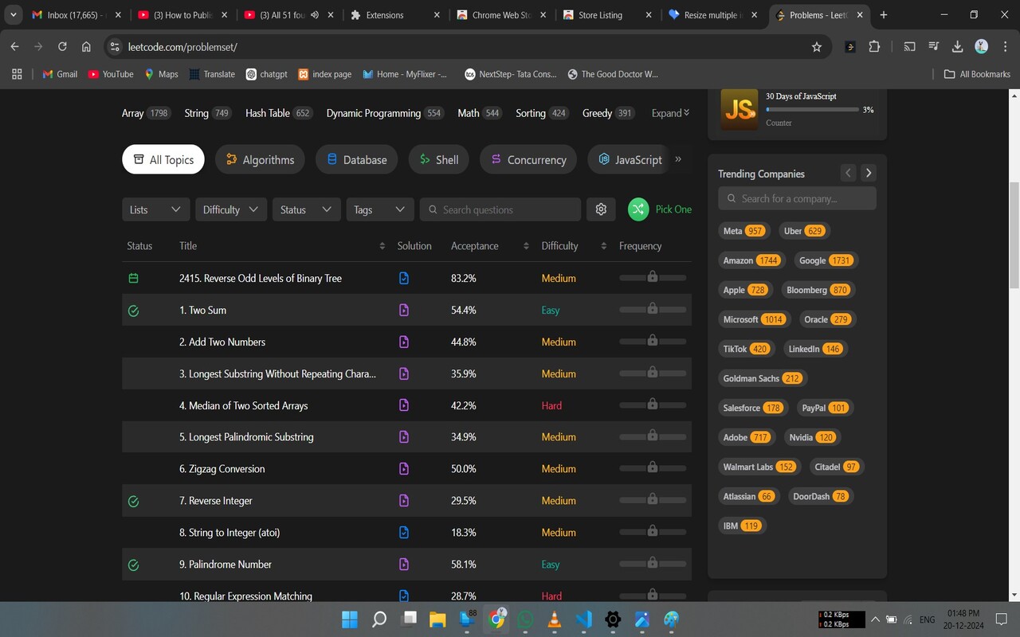Open the solution icon for Reverse Odd Levels
Screen dimensions: 1020x637
(404, 278)
